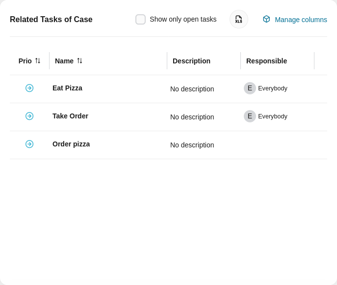Click the Responsible column header
The width and height of the screenshot is (337, 285).
(x=266, y=61)
